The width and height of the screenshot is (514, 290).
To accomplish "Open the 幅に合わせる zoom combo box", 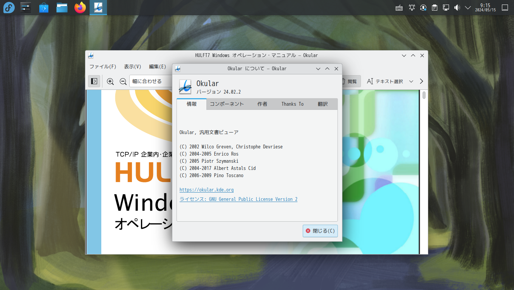I will pos(151,81).
